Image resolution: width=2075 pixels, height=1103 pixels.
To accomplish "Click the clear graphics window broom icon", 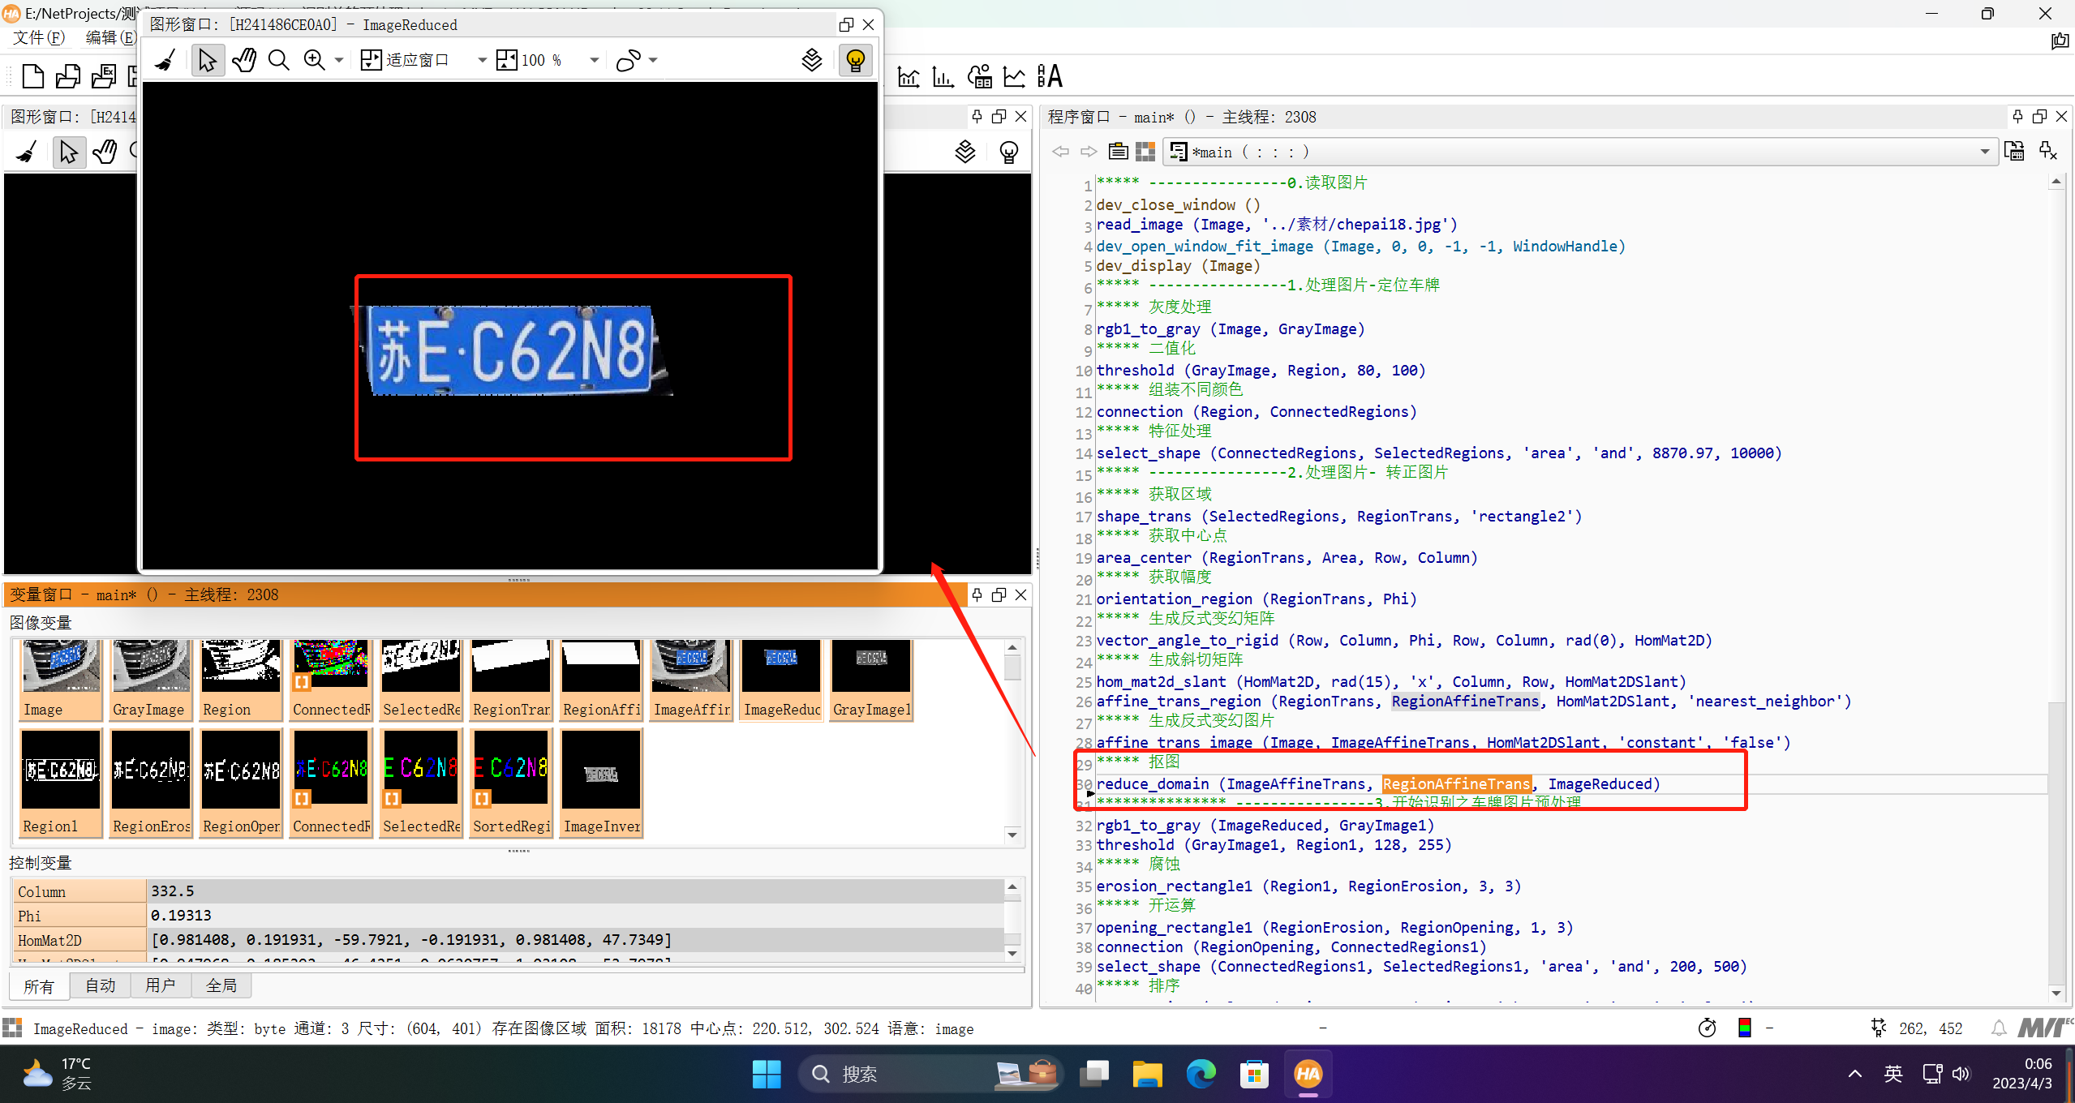I will (x=165, y=59).
